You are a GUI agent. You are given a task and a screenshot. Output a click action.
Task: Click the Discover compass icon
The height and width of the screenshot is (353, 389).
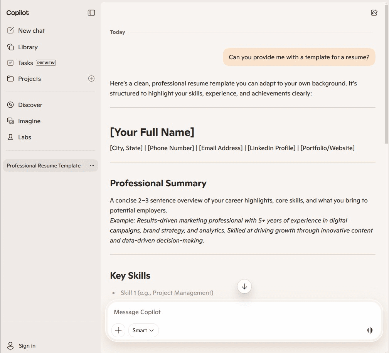click(10, 105)
